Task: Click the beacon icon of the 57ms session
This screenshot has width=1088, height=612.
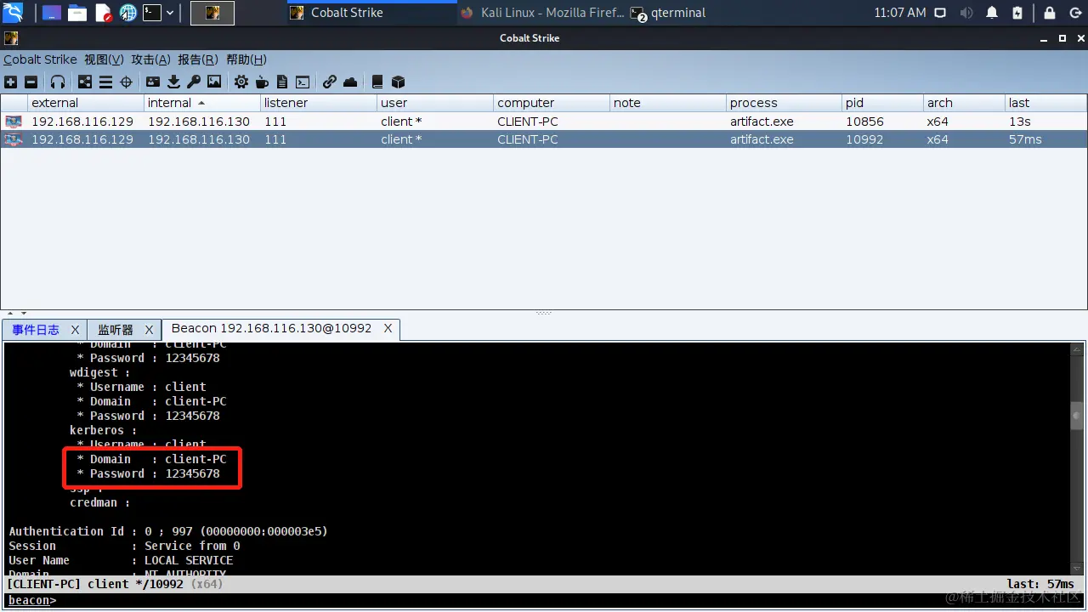Action: (14, 139)
